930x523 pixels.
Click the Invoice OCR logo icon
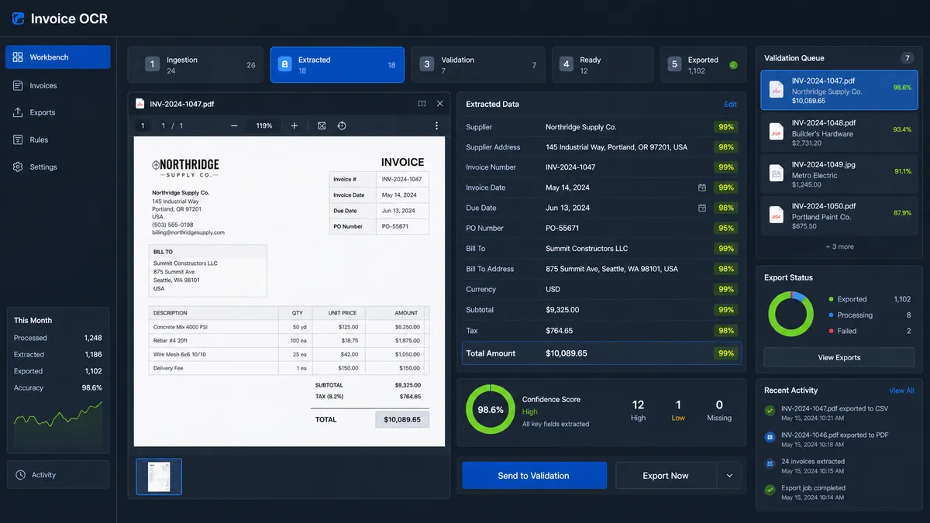tap(17, 18)
